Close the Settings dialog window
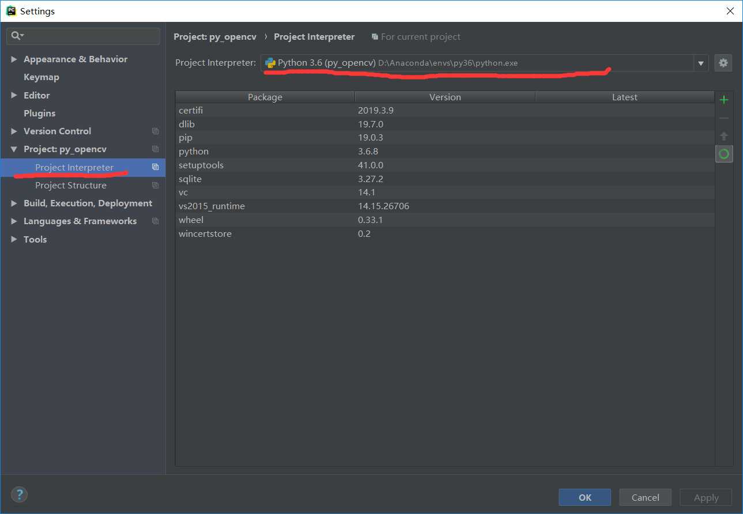Viewport: 743px width, 514px height. coord(730,11)
